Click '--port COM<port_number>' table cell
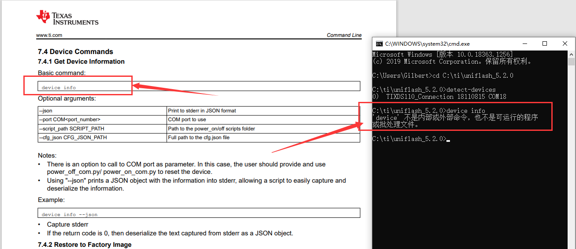 (103, 119)
